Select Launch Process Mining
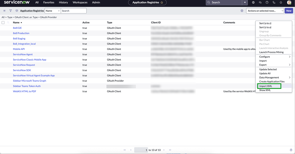The height and width of the screenshot is (154, 295). (271, 52)
